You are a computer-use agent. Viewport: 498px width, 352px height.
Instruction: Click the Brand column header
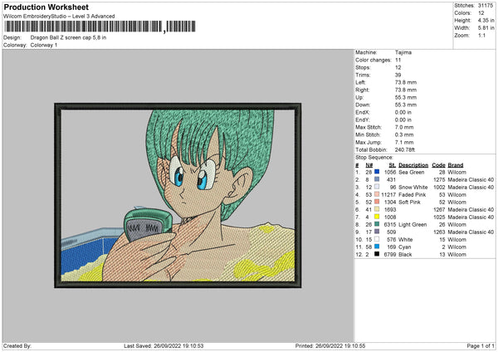pos(456,165)
